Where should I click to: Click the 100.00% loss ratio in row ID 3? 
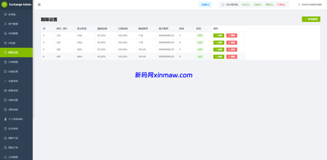(x=123, y=36)
